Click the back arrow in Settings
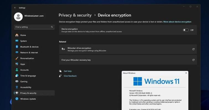The image size is (209, 110). click(15, 8)
